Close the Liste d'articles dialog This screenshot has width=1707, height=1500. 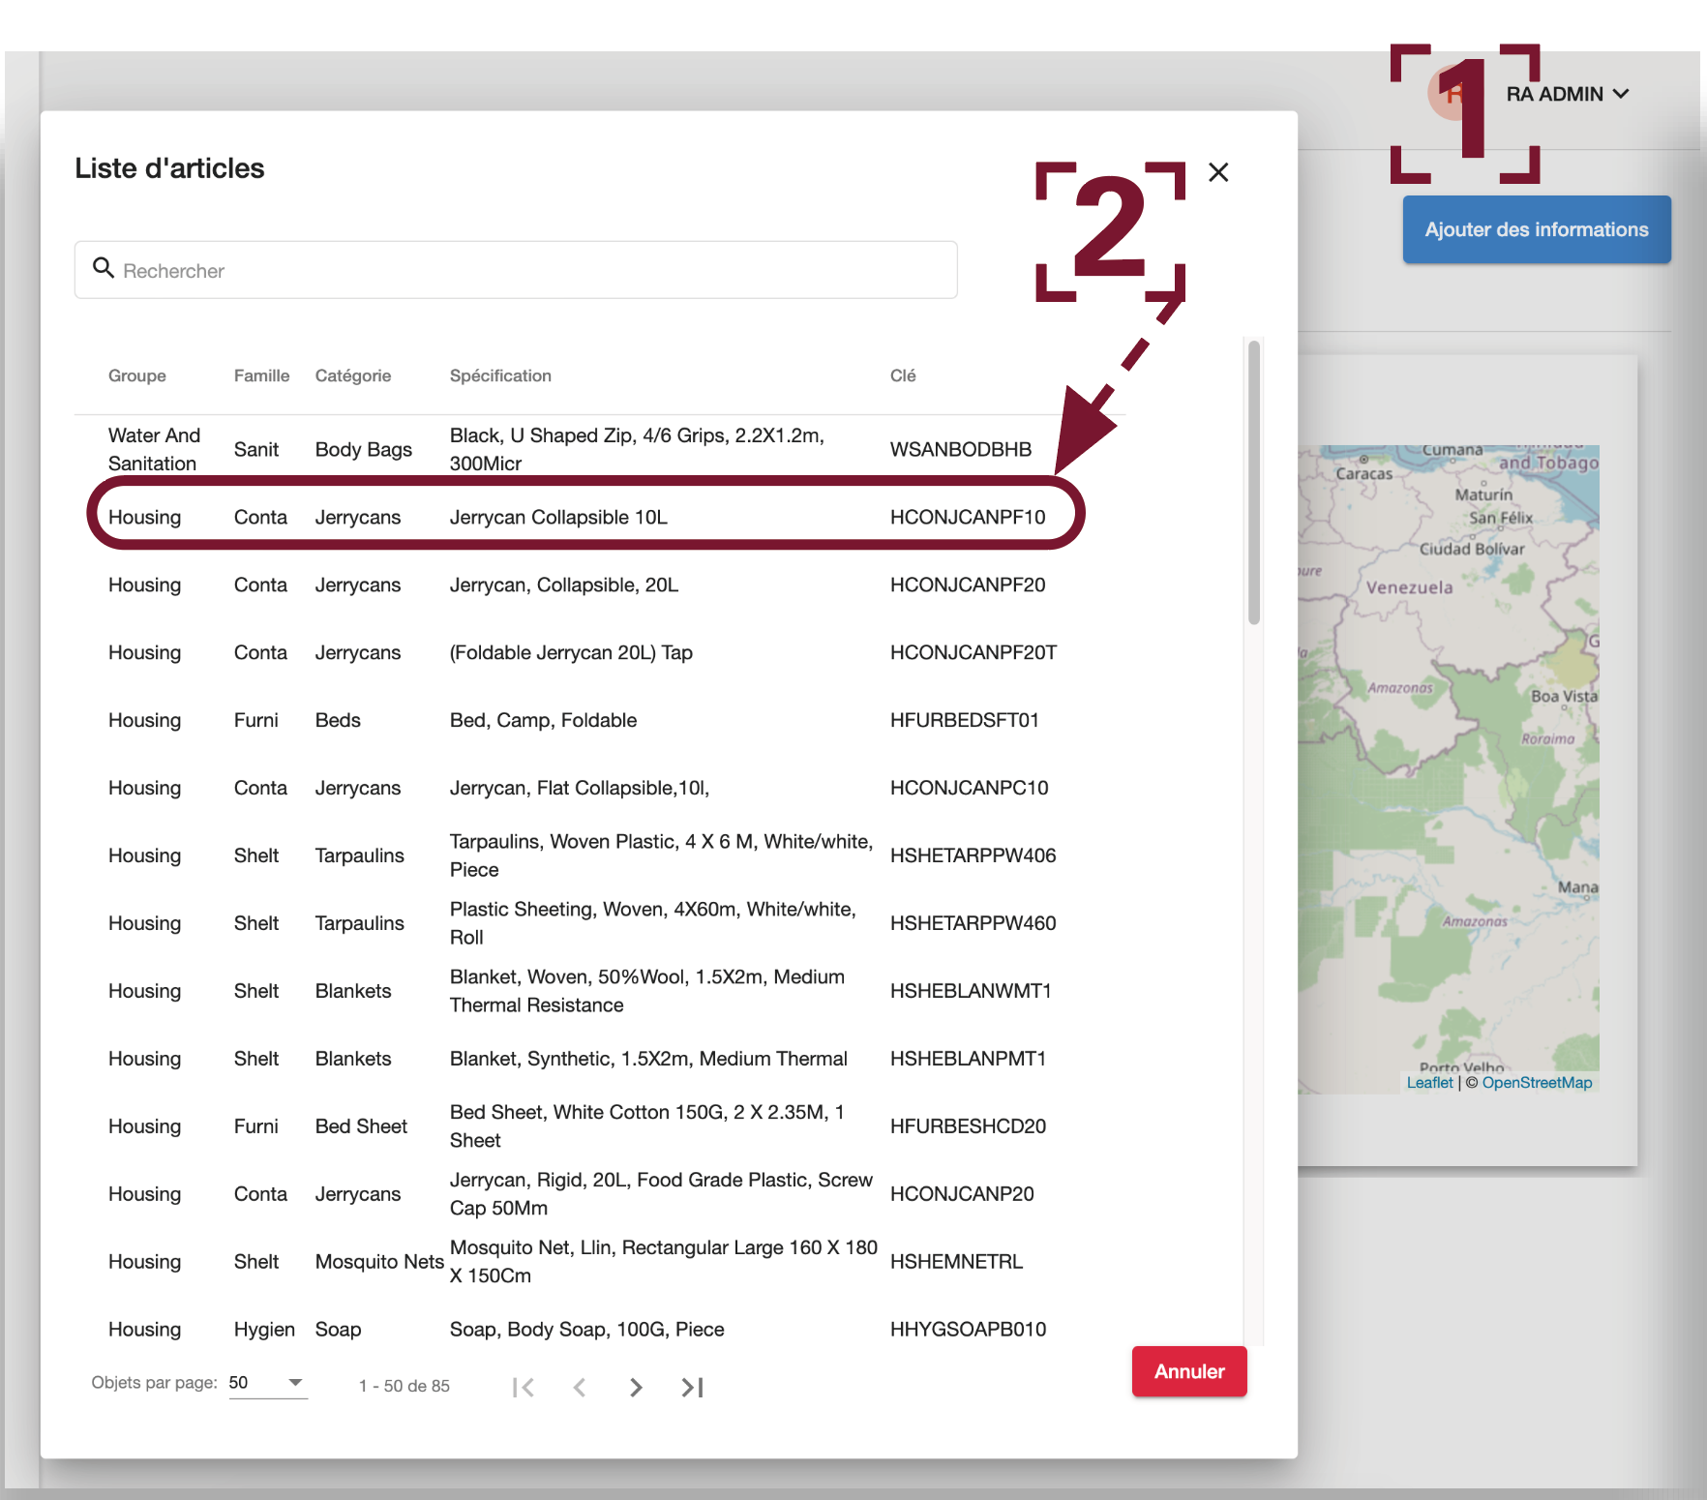click(x=1218, y=172)
